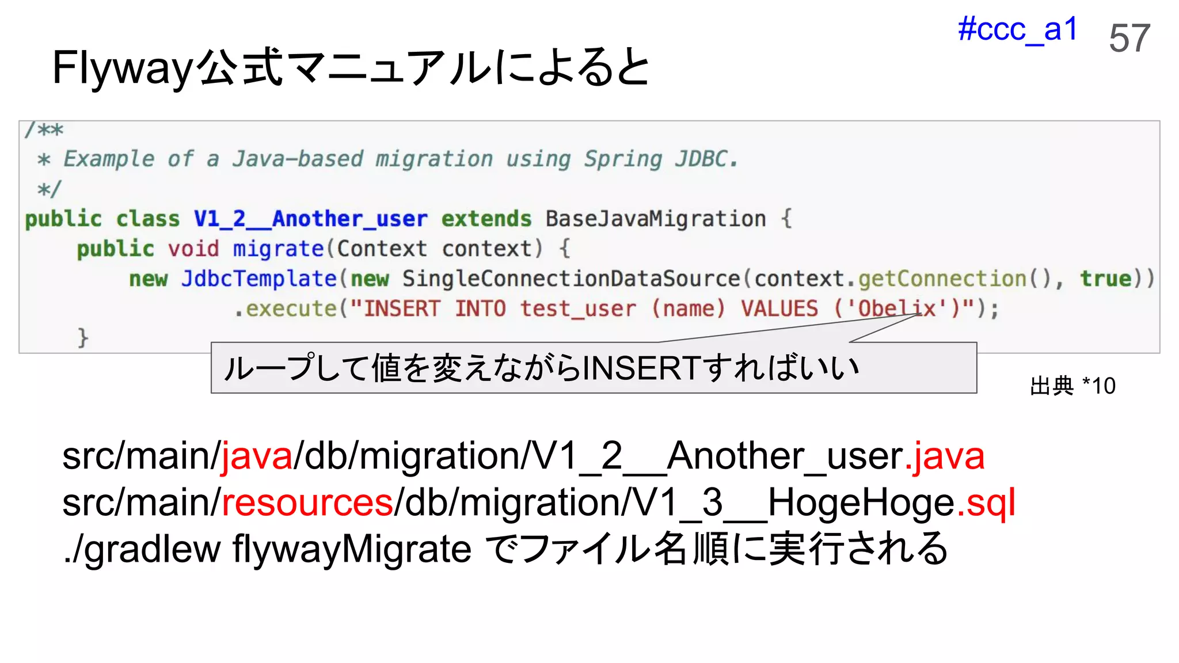Click 'SingleConnectionDataSource' in the code
Viewport: 1179px width, 663px height.
[x=571, y=279]
